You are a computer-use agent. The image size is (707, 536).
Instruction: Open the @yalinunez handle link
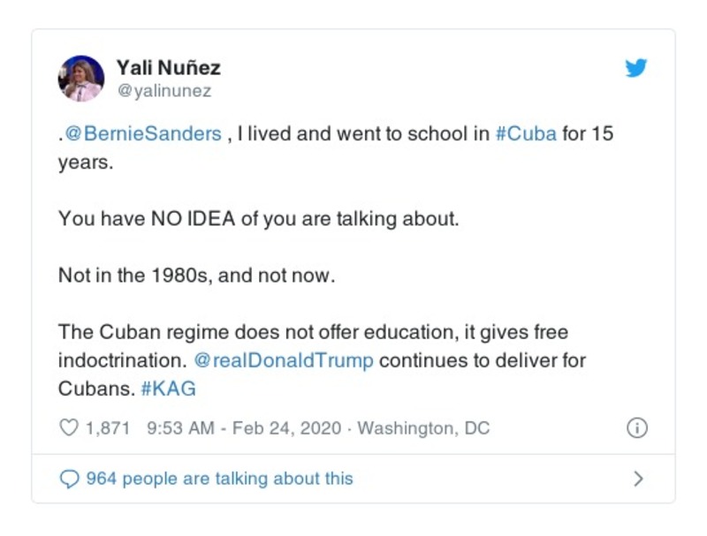[x=164, y=91]
